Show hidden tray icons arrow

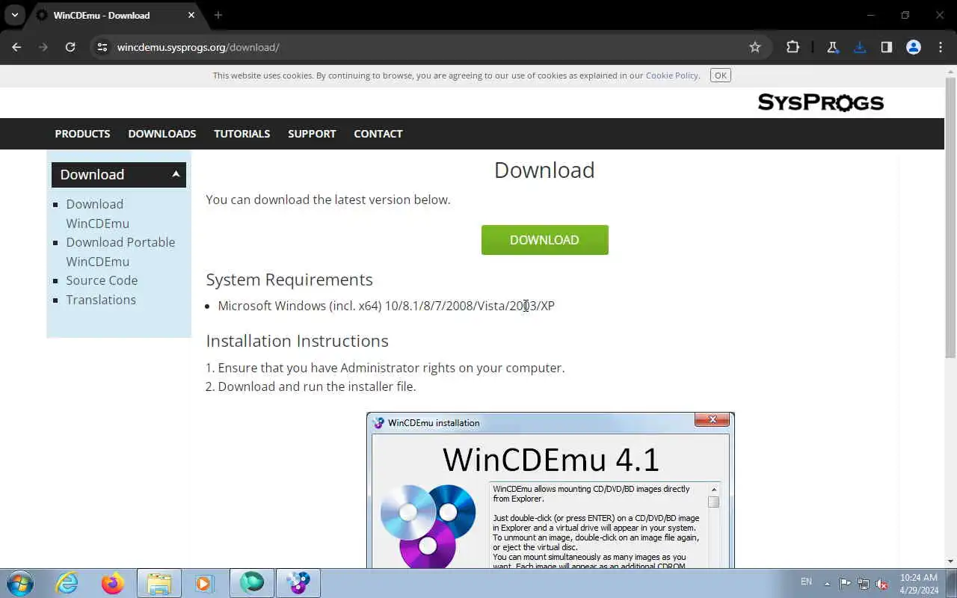click(827, 583)
